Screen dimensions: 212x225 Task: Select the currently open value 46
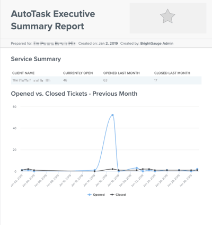65,80
